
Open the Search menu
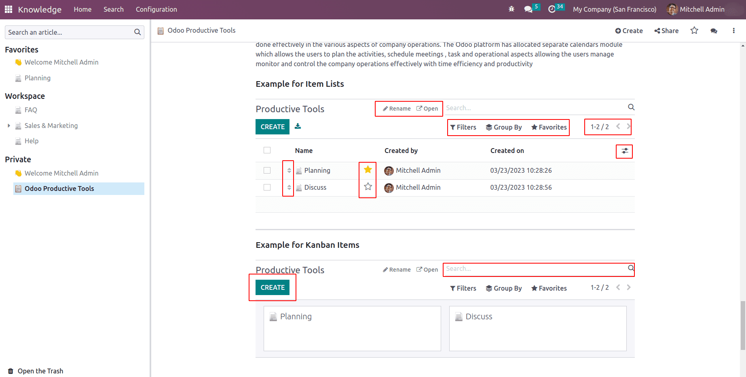(x=114, y=9)
